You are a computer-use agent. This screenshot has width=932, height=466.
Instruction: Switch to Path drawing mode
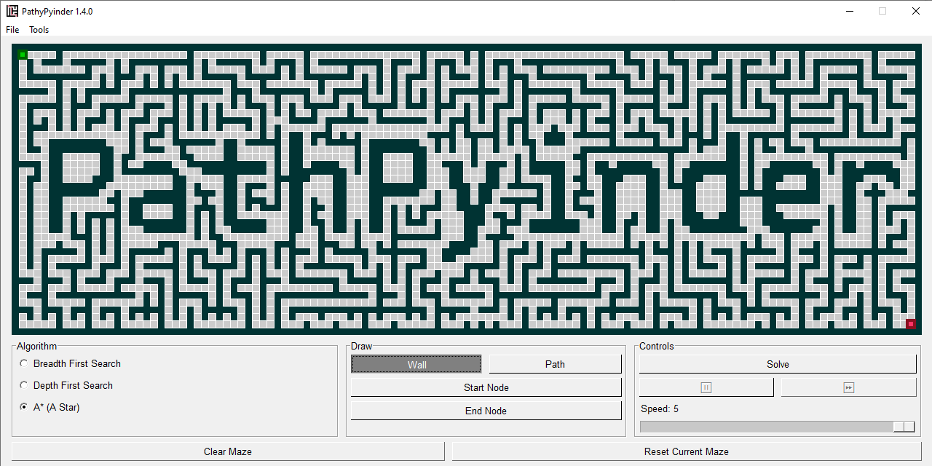click(x=555, y=364)
